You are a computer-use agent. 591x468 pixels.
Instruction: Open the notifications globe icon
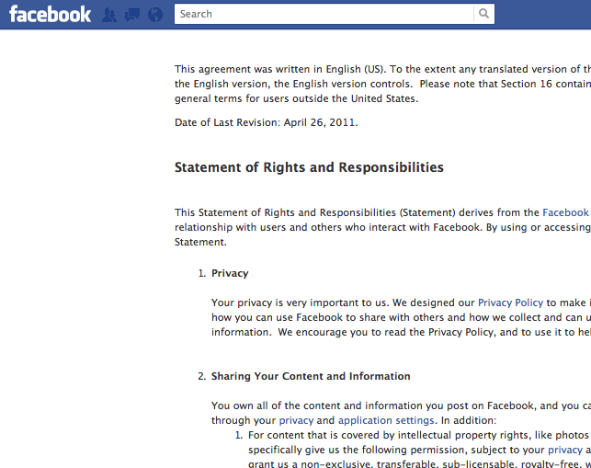tap(155, 15)
